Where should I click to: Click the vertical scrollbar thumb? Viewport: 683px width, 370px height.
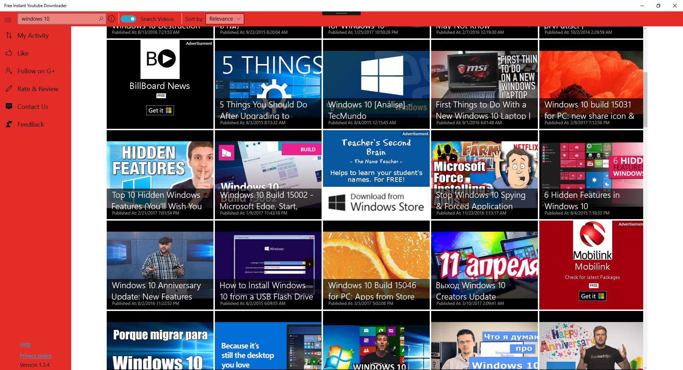(645, 100)
